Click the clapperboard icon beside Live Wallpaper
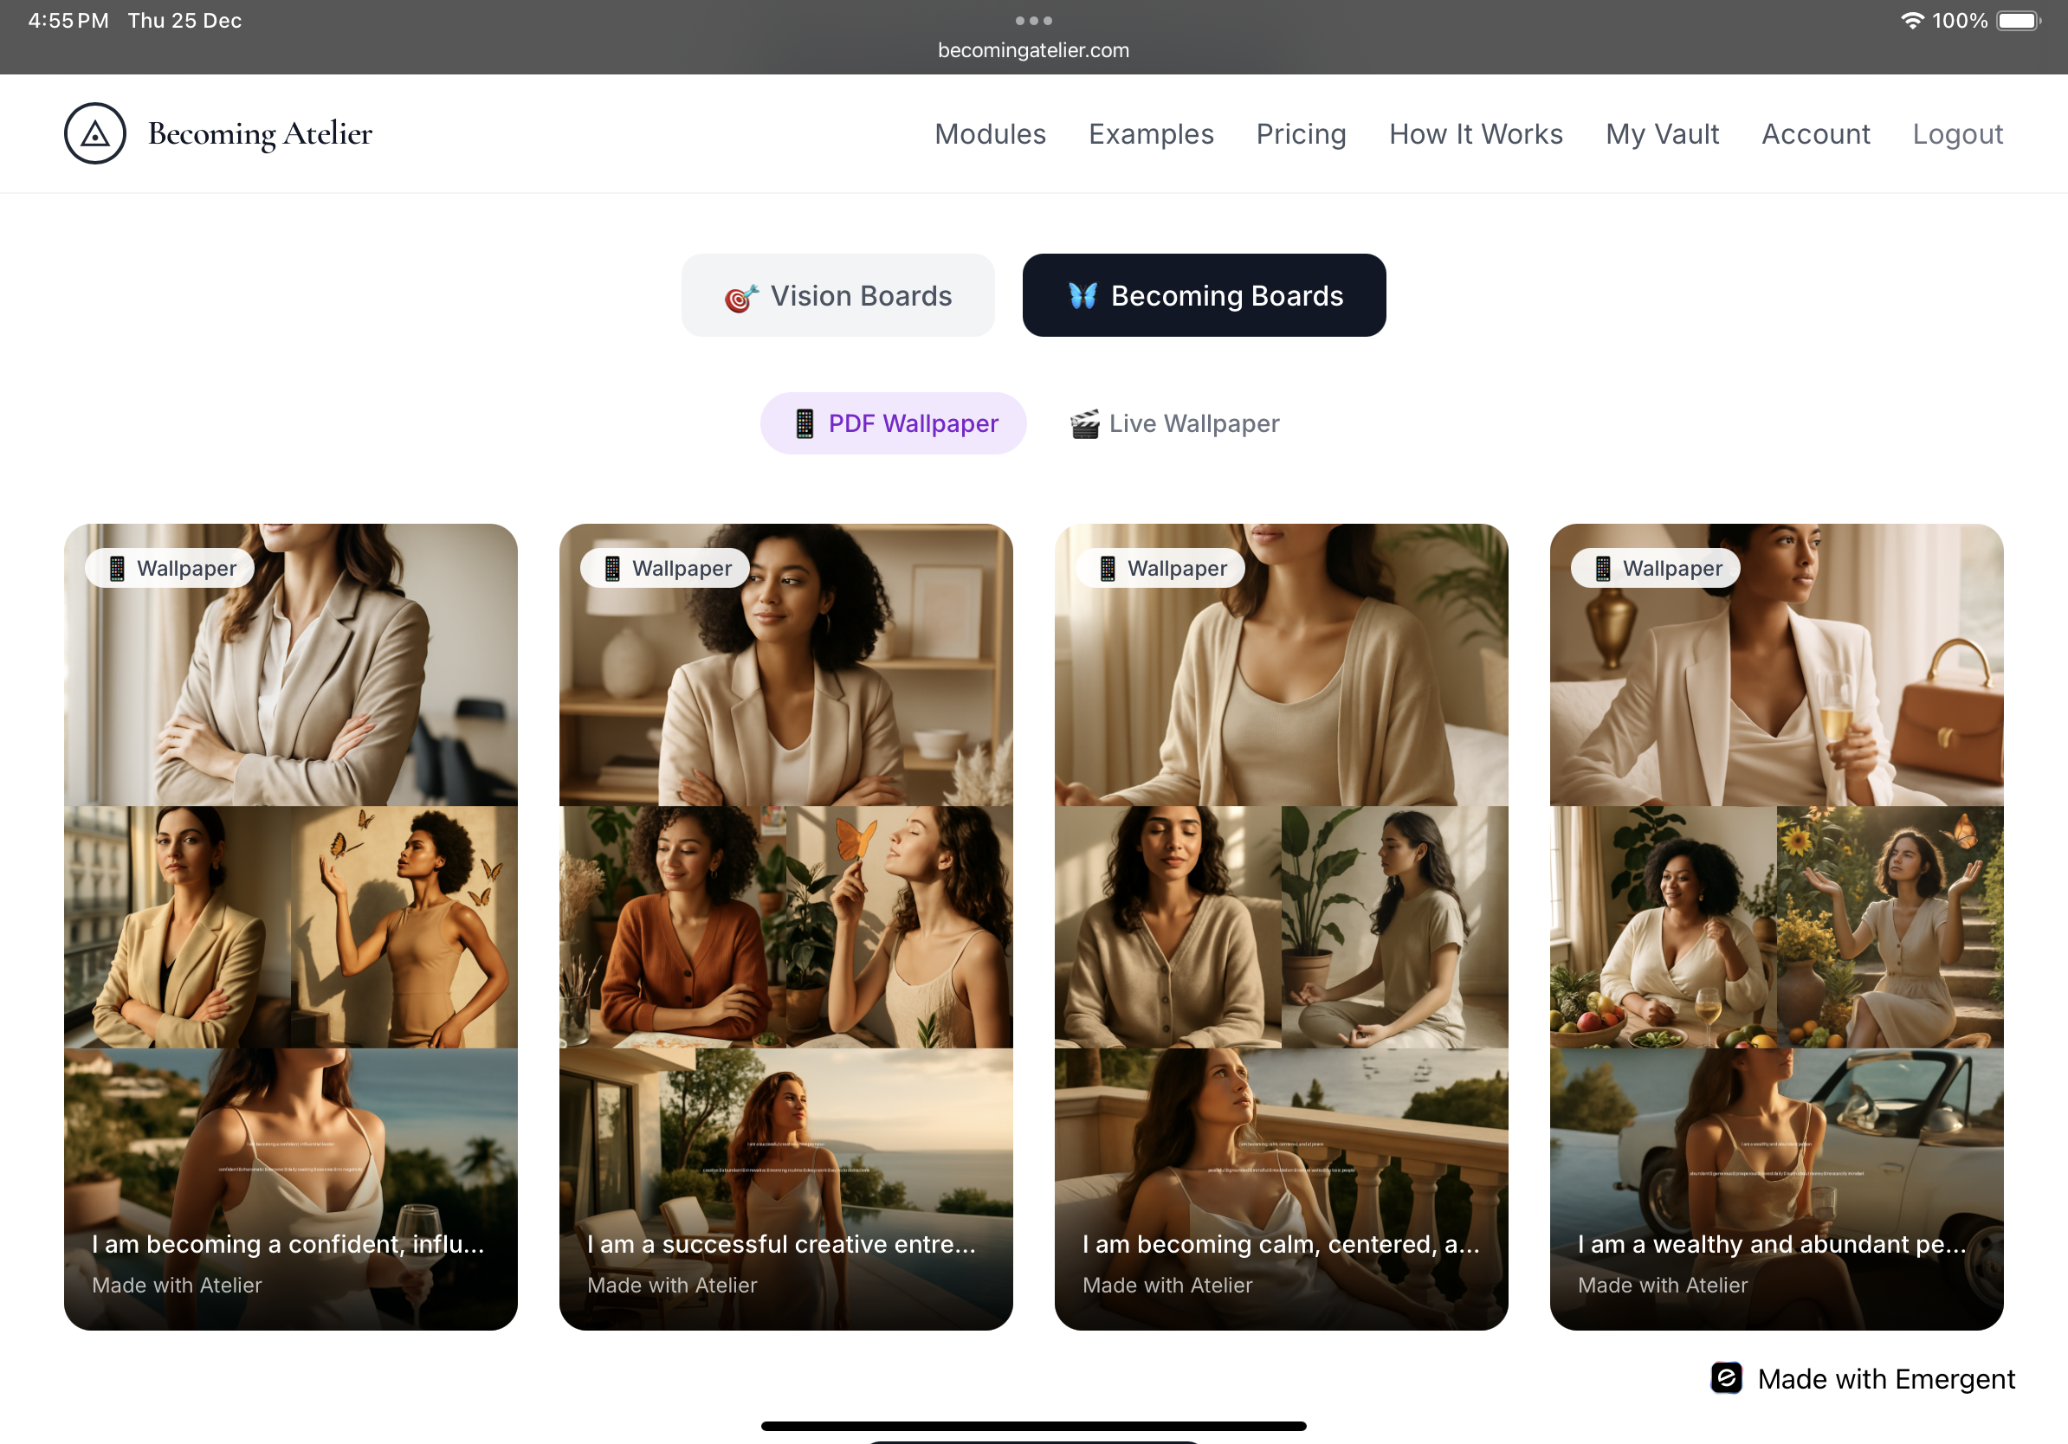 click(1083, 423)
